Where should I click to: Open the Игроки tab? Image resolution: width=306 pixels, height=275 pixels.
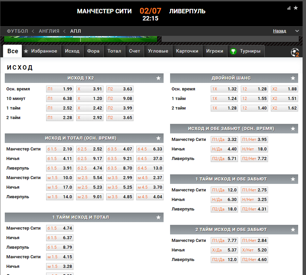click(x=215, y=51)
